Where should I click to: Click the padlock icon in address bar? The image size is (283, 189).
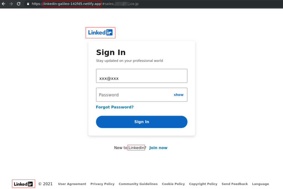point(28,4)
